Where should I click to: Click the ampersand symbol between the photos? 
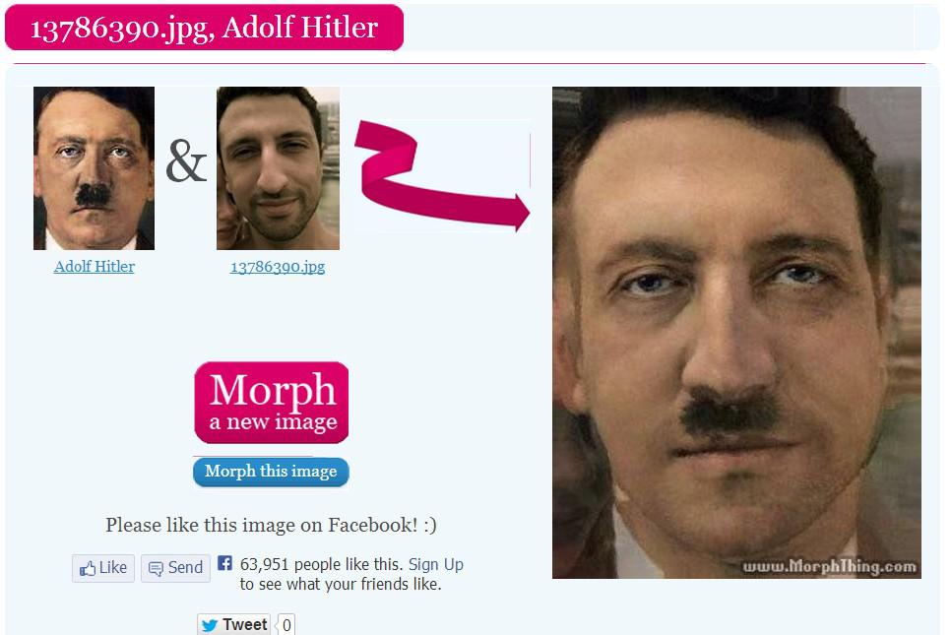point(186,160)
